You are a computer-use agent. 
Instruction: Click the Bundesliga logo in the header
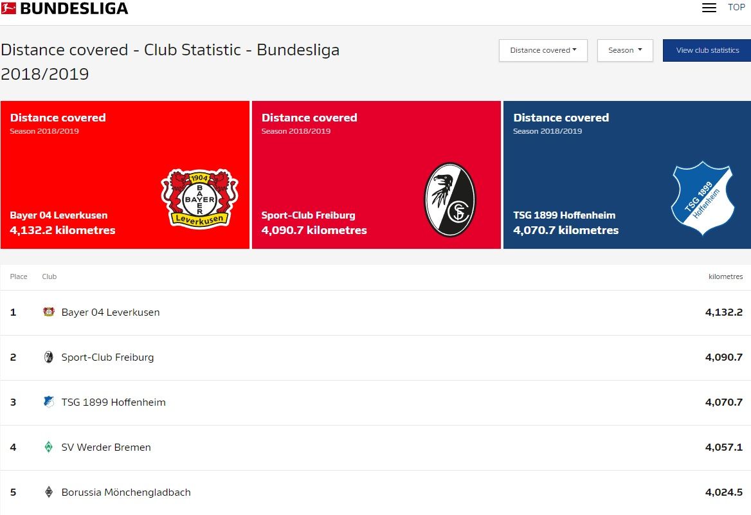(x=64, y=8)
